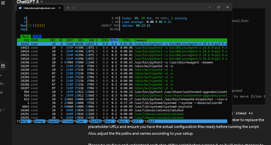Click F9 Kill in htop footer

[x=136, y=121]
